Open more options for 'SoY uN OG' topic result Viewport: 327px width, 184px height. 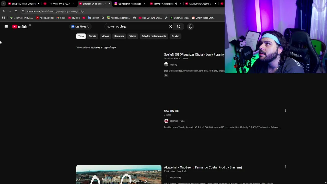[x=286, y=110]
